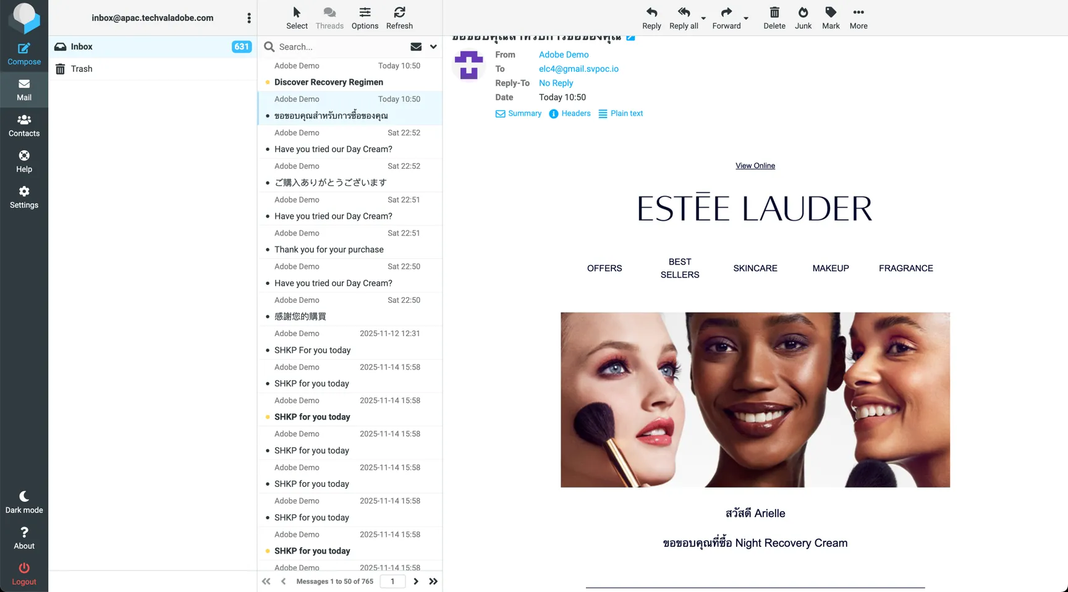Open the SKINCARE navigation item

[755, 268]
